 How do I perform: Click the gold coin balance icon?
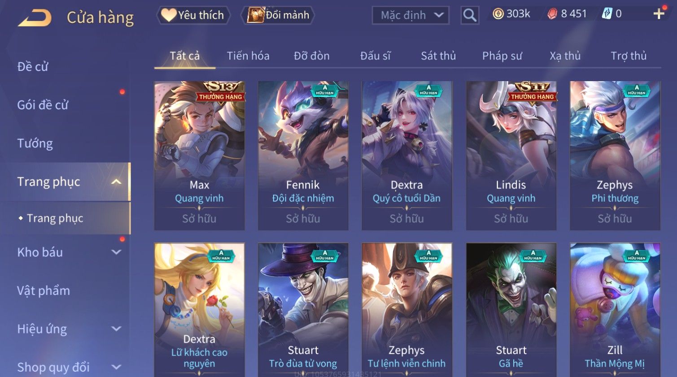[x=498, y=14]
